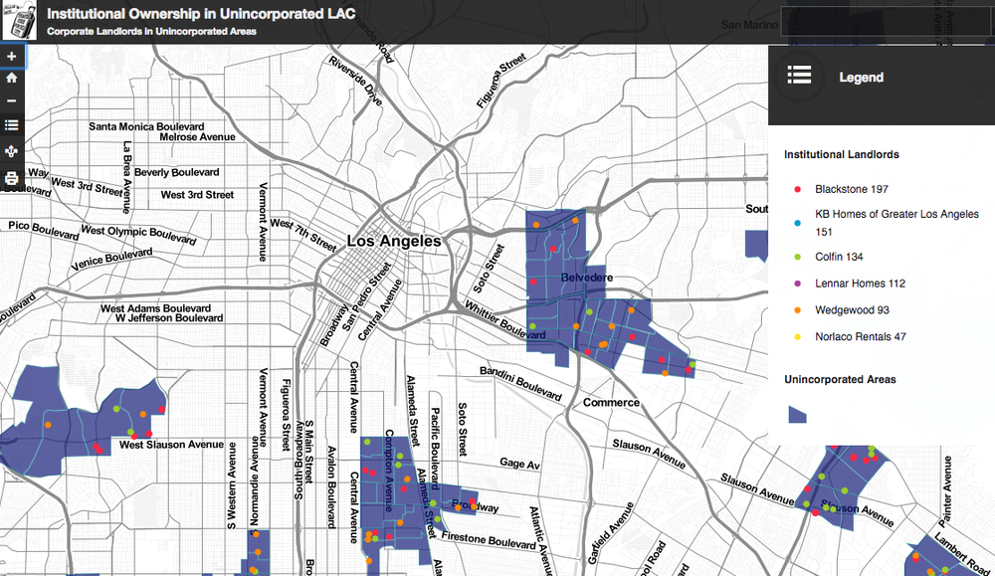Click the search field in the top-right corner
The height and width of the screenshot is (576, 995).
click(x=884, y=22)
